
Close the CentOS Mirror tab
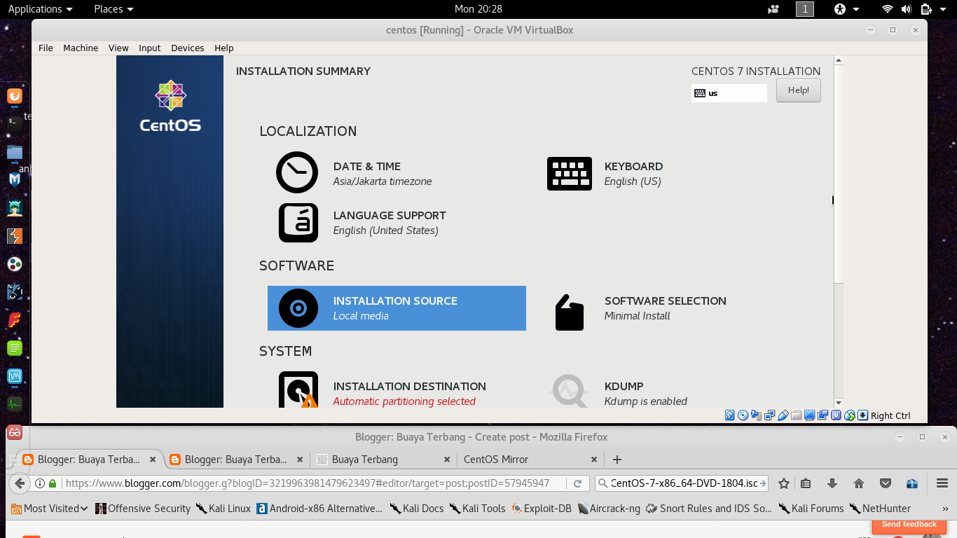[594, 460]
